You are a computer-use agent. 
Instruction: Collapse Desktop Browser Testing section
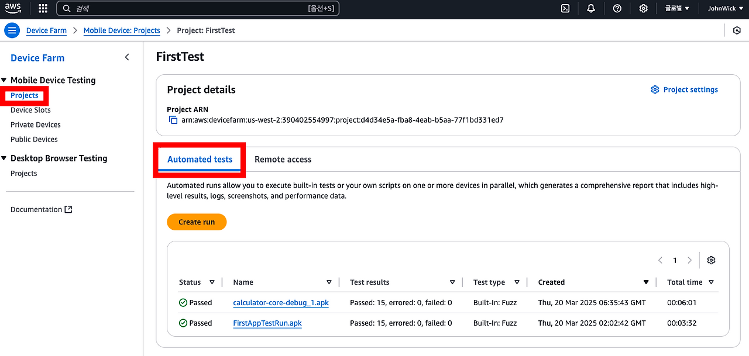pos(4,158)
